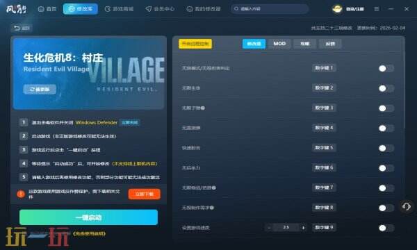Switch to the last sub-tab after 攻略

330,44
